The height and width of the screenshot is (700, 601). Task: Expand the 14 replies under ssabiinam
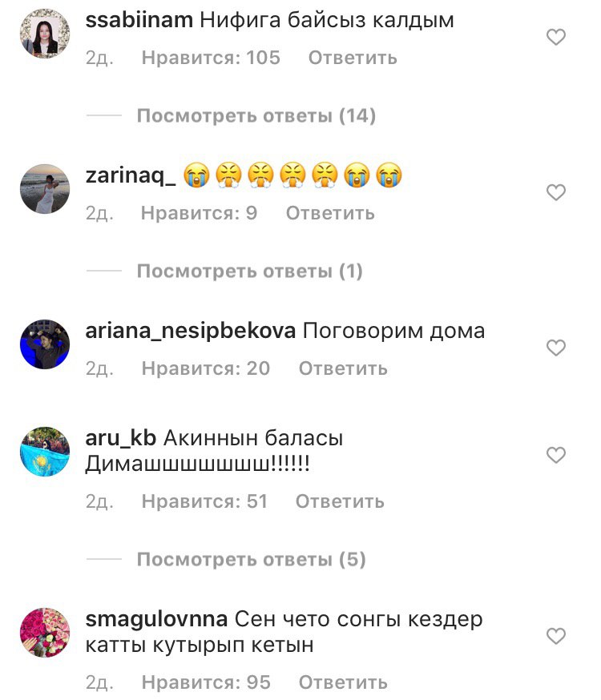pos(256,115)
